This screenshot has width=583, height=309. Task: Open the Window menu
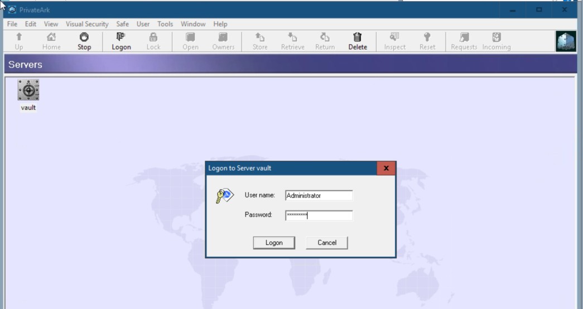(193, 24)
